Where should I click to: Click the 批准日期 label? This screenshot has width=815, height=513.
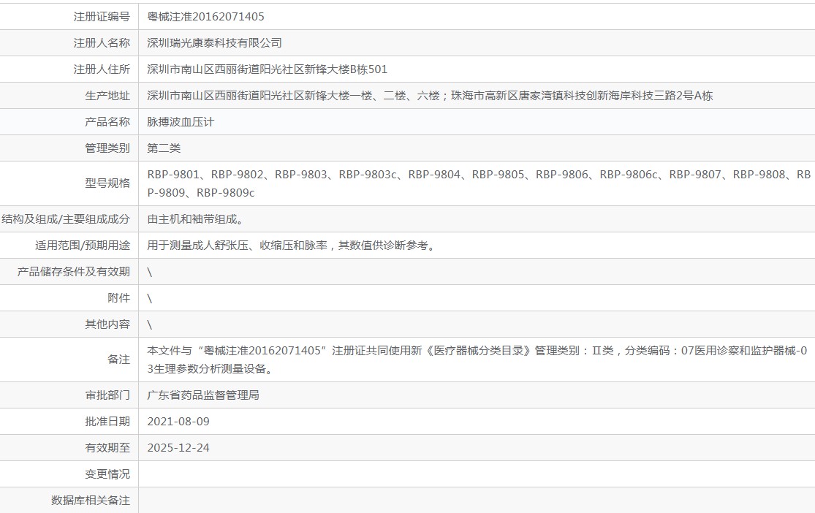[107, 422]
